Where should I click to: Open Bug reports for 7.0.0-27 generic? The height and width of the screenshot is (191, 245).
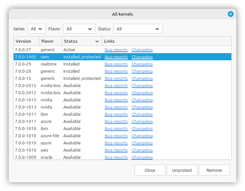[116, 50]
